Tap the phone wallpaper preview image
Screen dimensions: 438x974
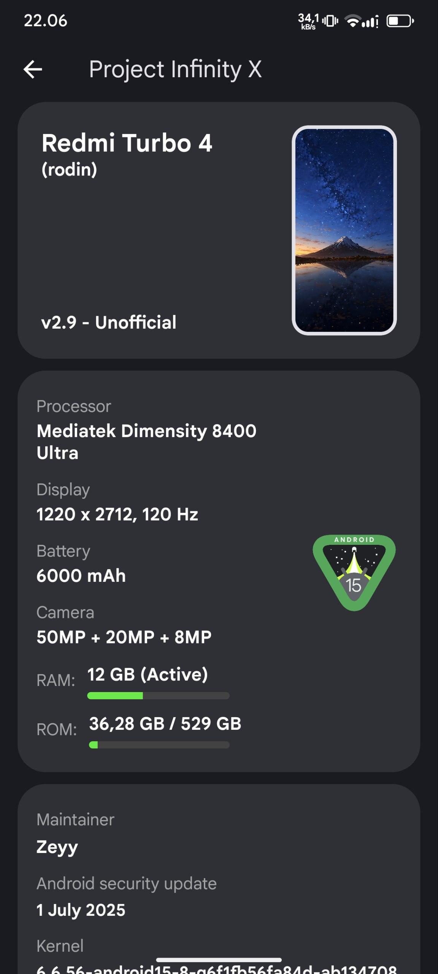tap(344, 230)
